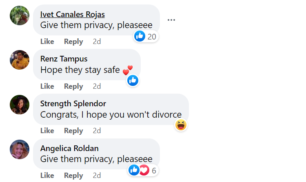This screenshot has width=306, height=182.
Task: Open Ivet Canales Rojas profile name link
Action: (72, 14)
